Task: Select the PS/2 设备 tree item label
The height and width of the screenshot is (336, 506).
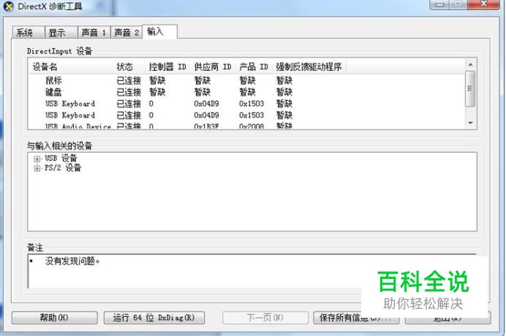Action: coord(63,168)
